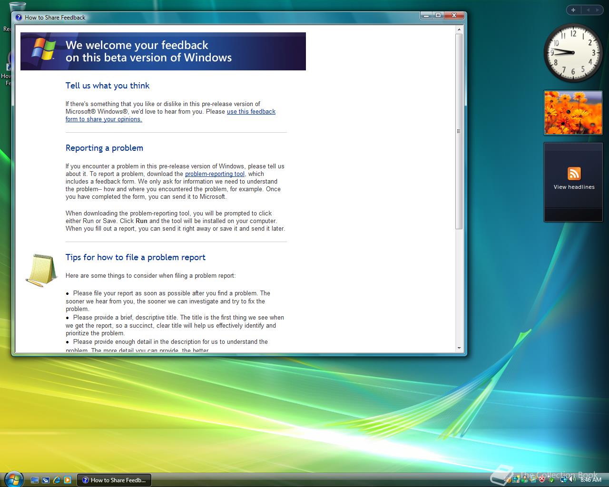The width and height of the screenshot is (609, 487).
Task: Click the RSS icon in View headlines gadget
Action: click(x=574, y=174)
